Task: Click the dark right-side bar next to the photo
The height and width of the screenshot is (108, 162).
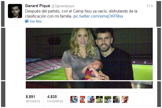Action: [159, 54]
